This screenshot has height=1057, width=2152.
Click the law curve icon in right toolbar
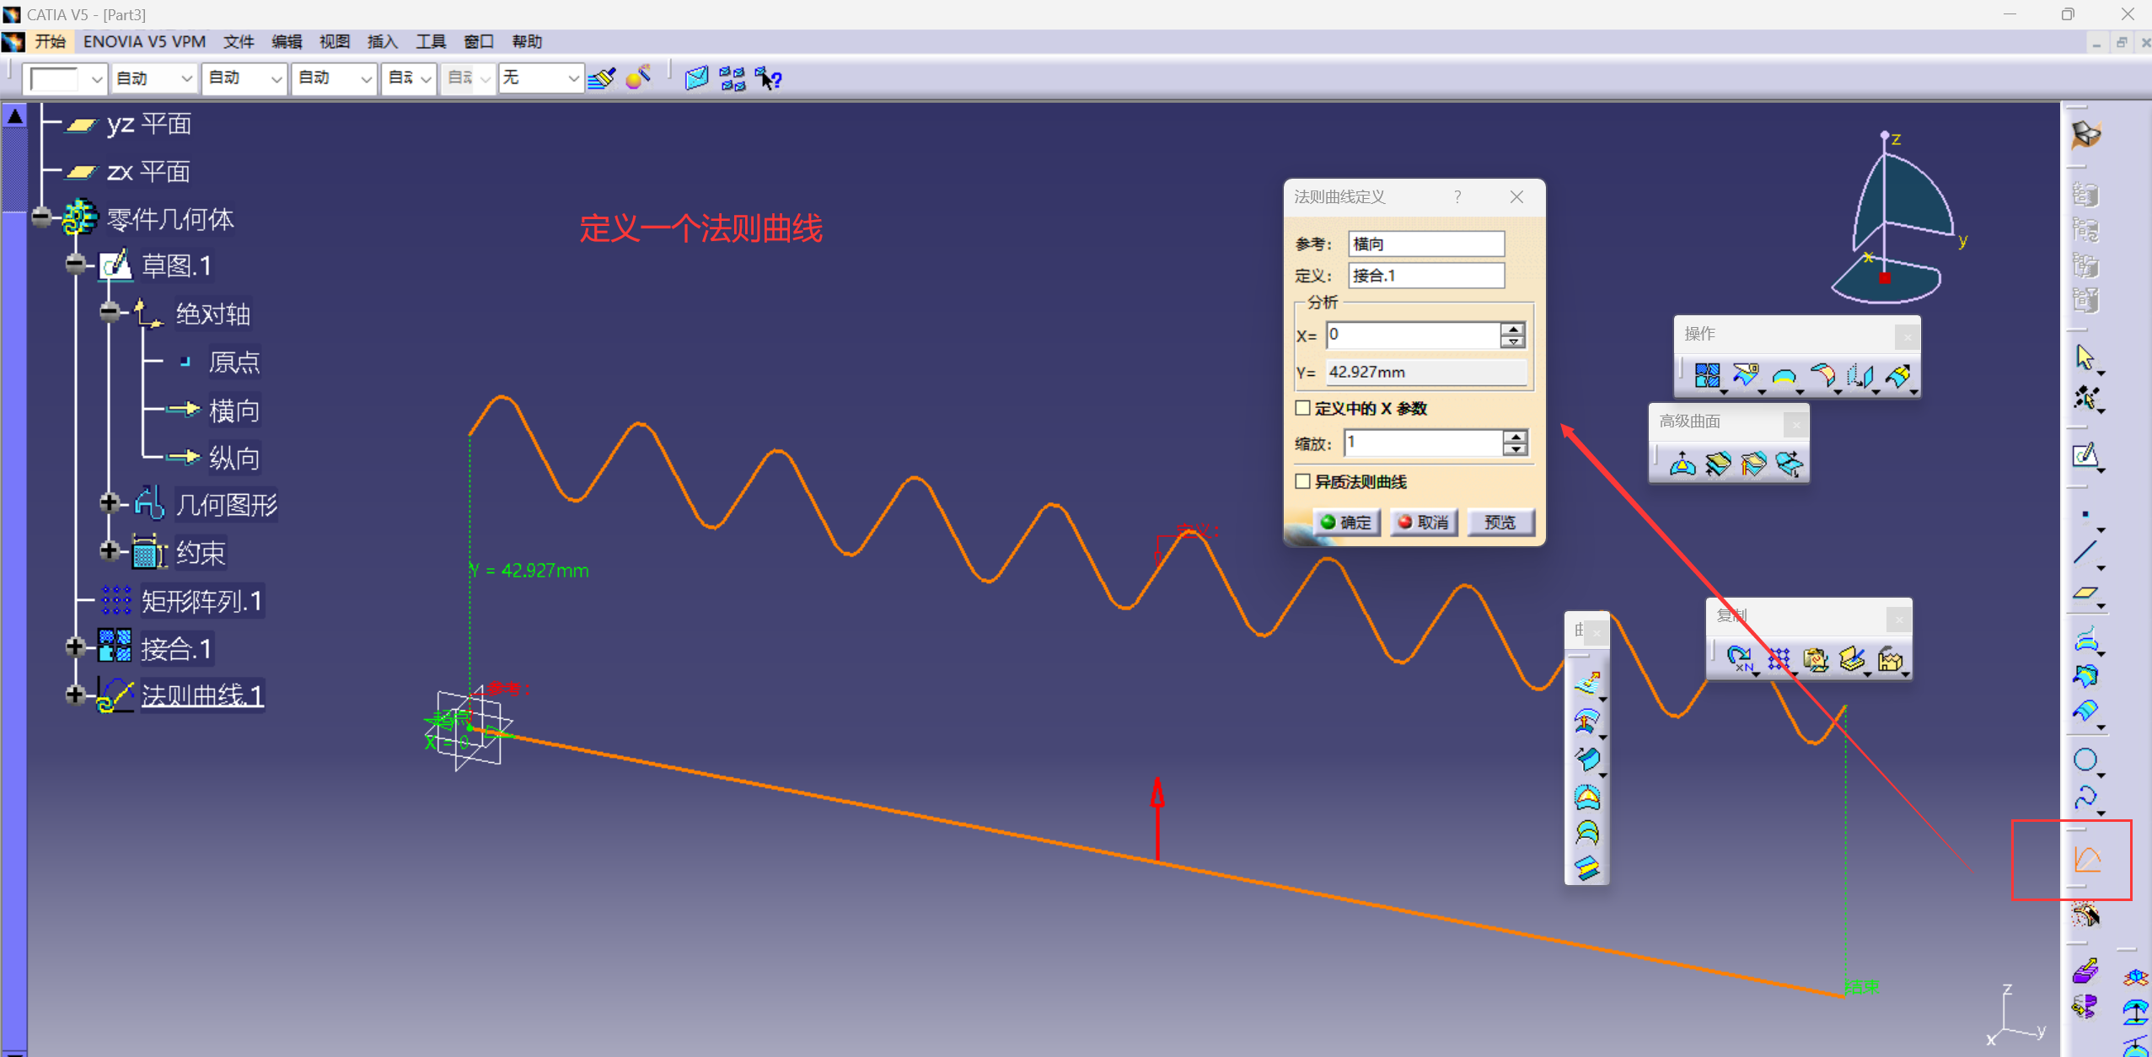tap(2087, 859)
